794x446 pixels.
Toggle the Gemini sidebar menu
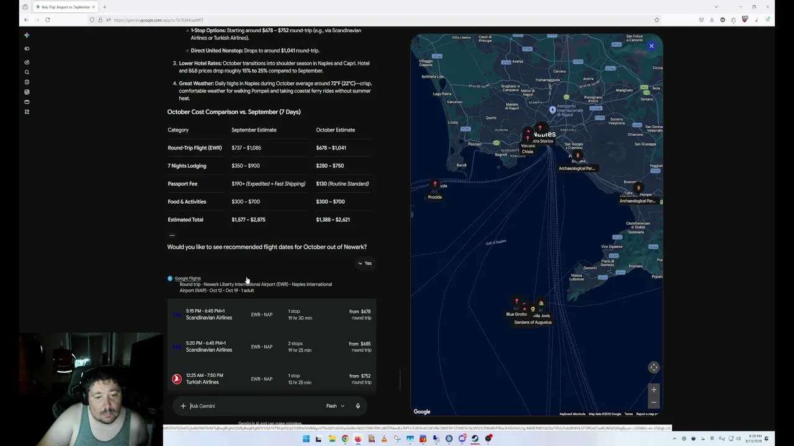pos(27,48)
